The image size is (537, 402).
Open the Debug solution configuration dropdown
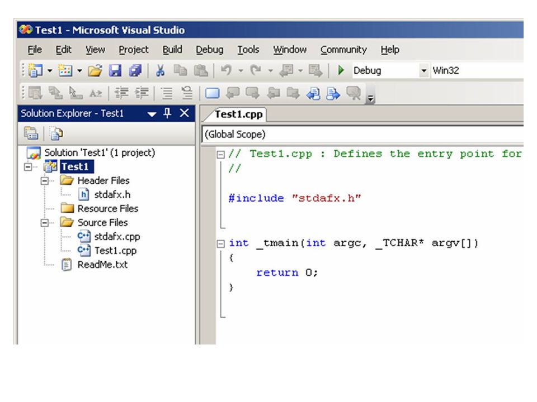pos(423,70)
